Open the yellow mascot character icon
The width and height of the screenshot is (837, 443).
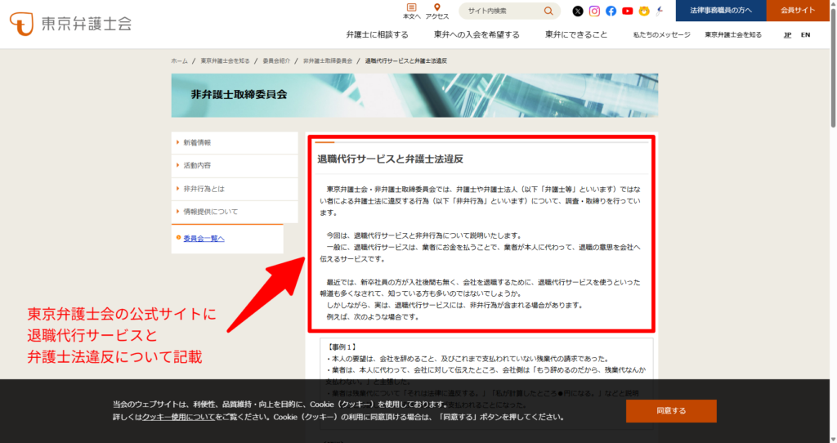[x=644, y=11]
